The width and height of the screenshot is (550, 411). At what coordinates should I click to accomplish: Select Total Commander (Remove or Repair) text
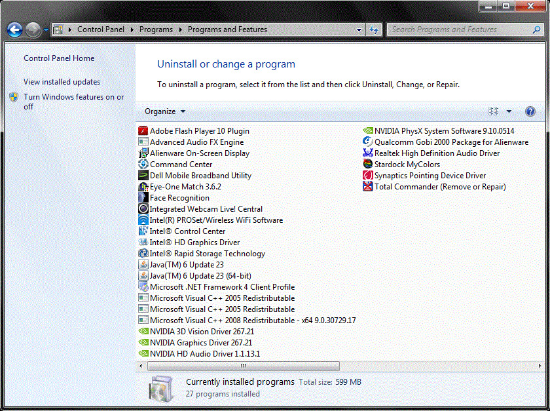point(440,187)
